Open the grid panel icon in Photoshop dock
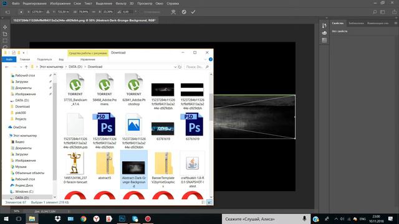 pyautogui.click(x=324, y=40)
